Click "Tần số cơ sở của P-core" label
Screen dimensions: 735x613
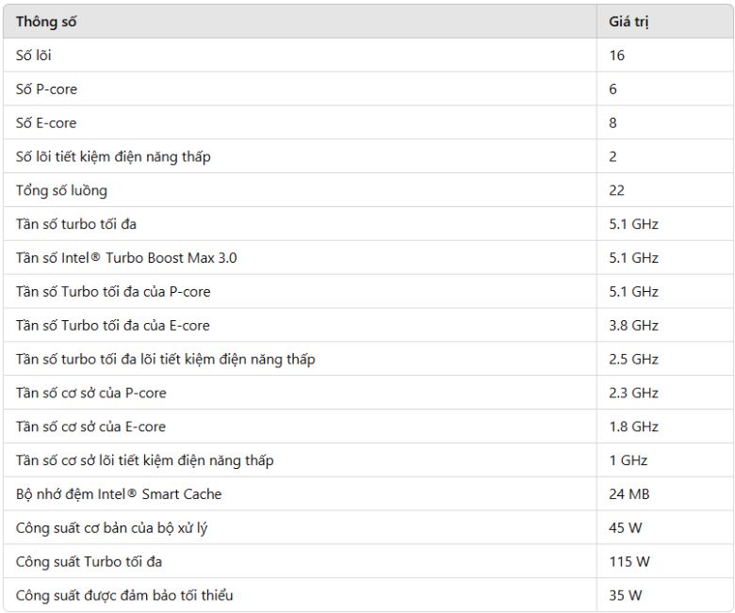click(91, 393)
